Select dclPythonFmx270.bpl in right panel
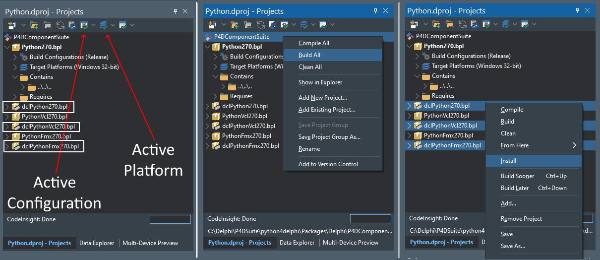The height and width of the screenshot is (260, 600). (453, 145)
